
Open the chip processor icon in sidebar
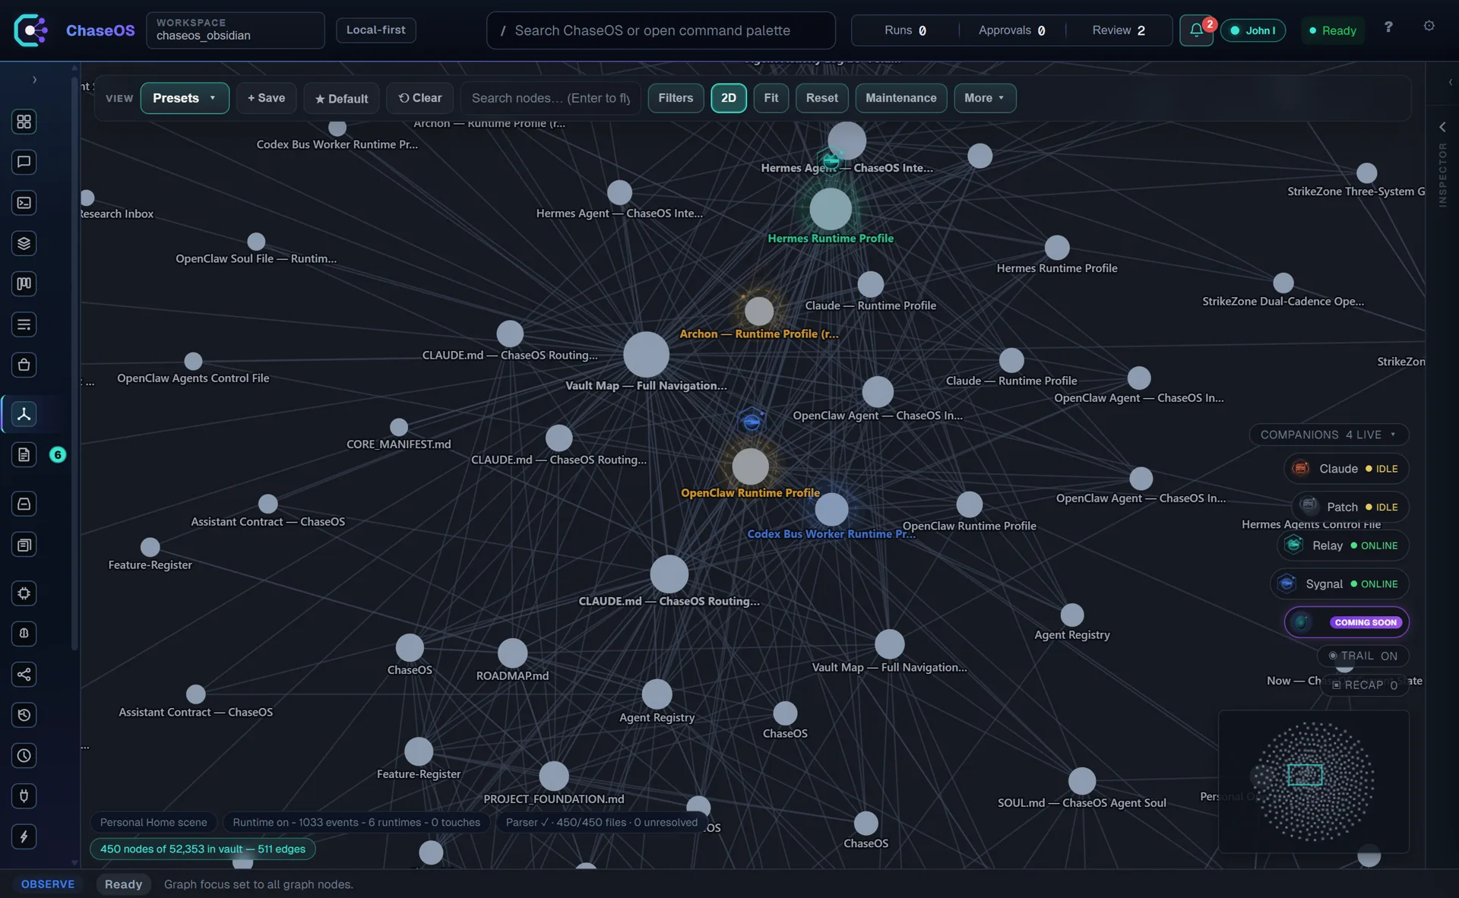[x=24, y=593]
